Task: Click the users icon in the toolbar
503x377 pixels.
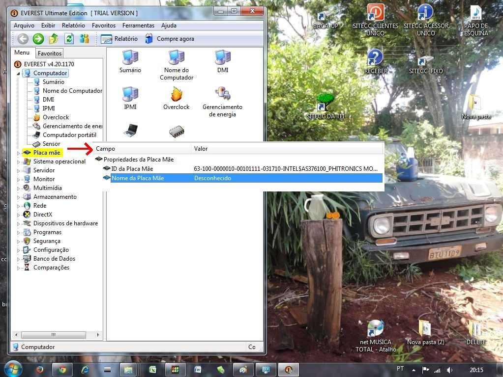Action: click(85, 39)
